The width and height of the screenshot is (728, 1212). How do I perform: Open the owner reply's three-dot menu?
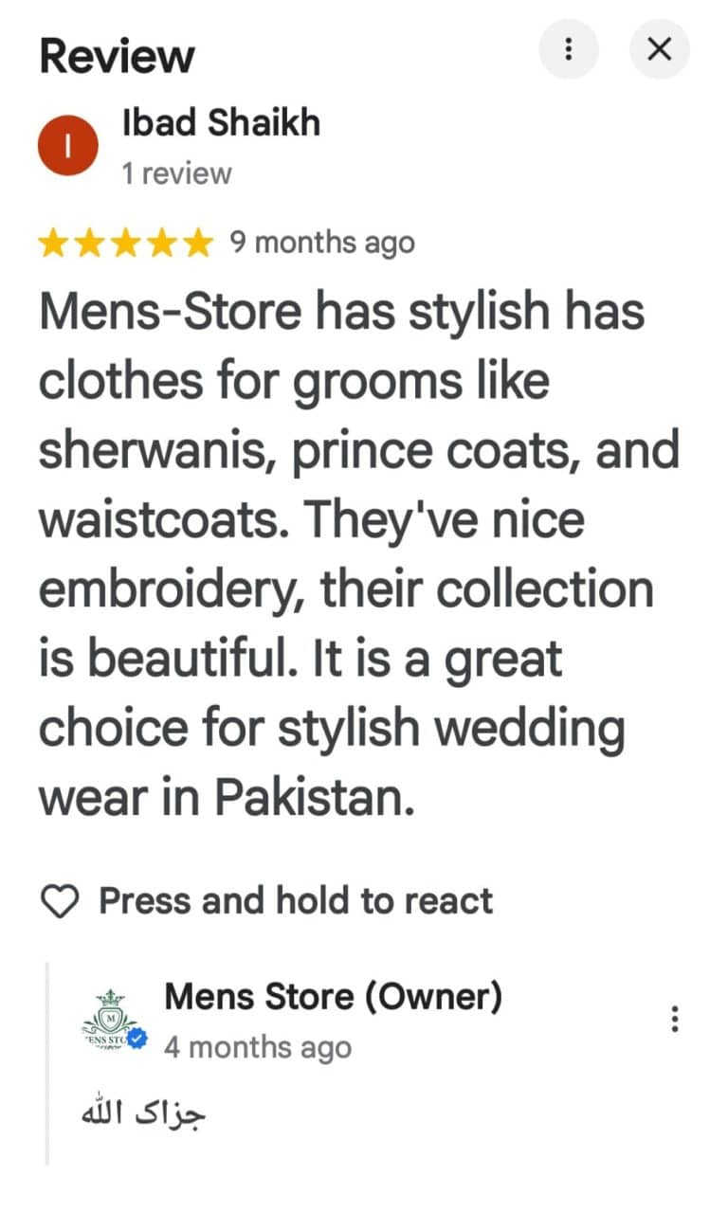675,1020
